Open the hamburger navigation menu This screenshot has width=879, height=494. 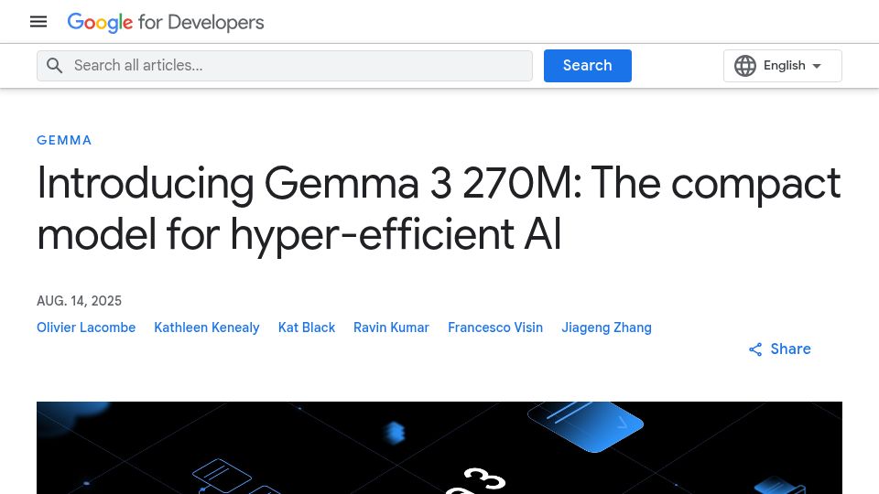coord(38,22)
